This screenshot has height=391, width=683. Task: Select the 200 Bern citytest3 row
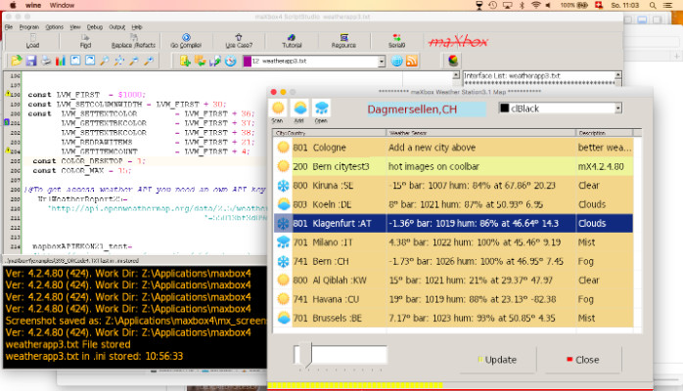453,166
